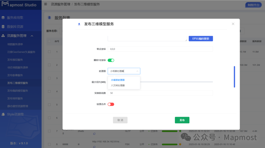Collapse 资源服务管理 using its chevron
This screenshot has height=148, width=265.
click(32, 36)
